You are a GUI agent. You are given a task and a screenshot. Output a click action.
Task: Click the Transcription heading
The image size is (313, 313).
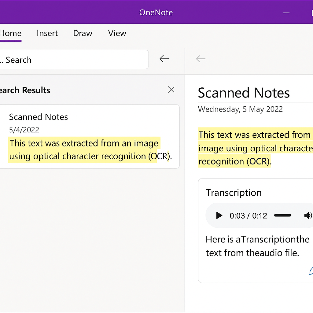(234, 193)
